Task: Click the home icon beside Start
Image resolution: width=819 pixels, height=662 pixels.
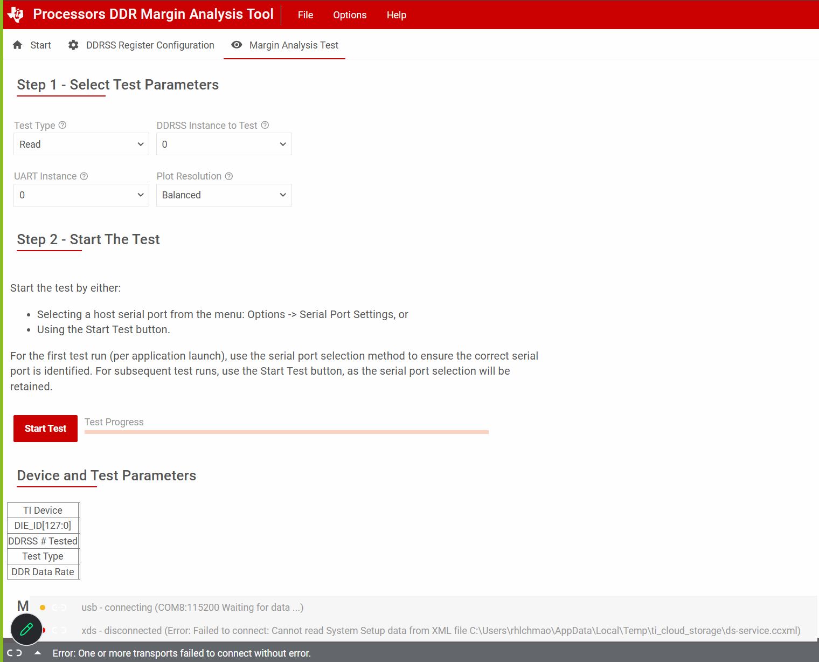Action: tap(18, 45)
